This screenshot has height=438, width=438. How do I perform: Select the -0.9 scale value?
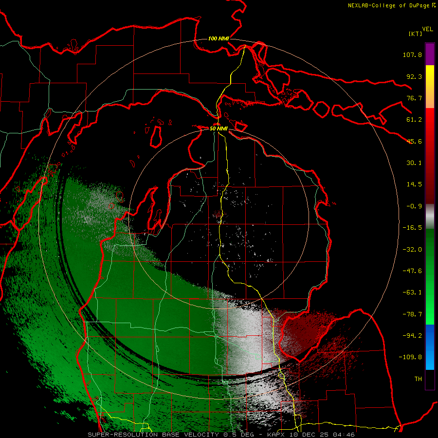pos(414,206)
